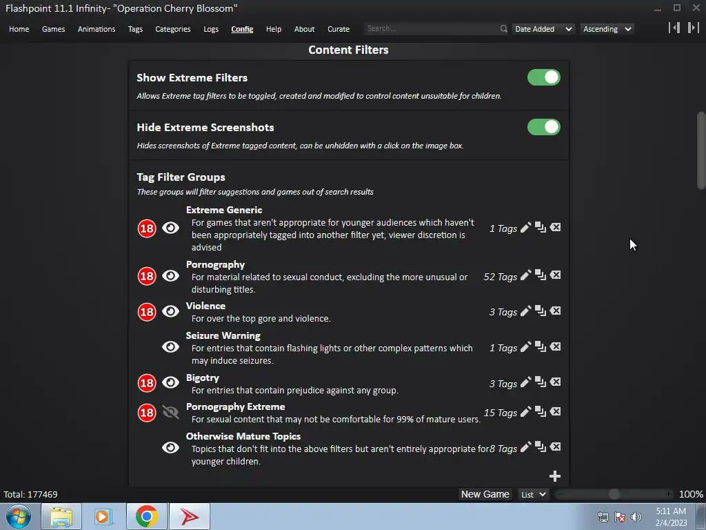Turn off Hide Extreme Screenshots switch
706x530 pixels.
point(543,127)
